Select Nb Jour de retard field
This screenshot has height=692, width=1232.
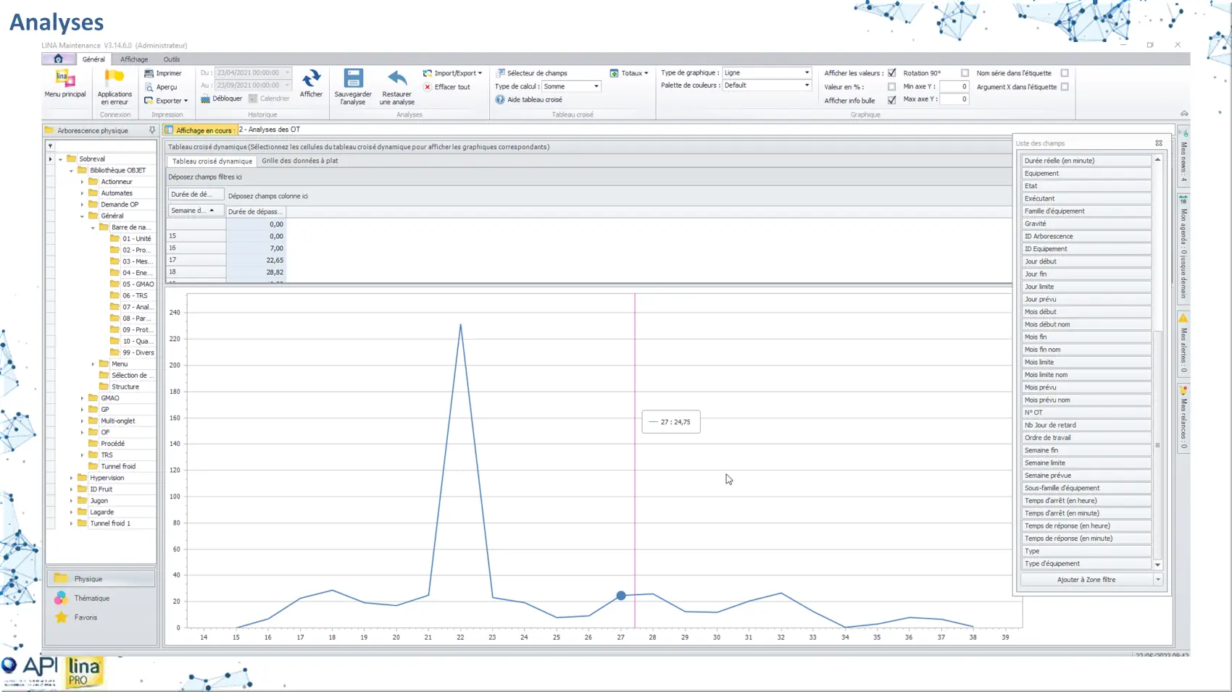tap(1086, 425)
